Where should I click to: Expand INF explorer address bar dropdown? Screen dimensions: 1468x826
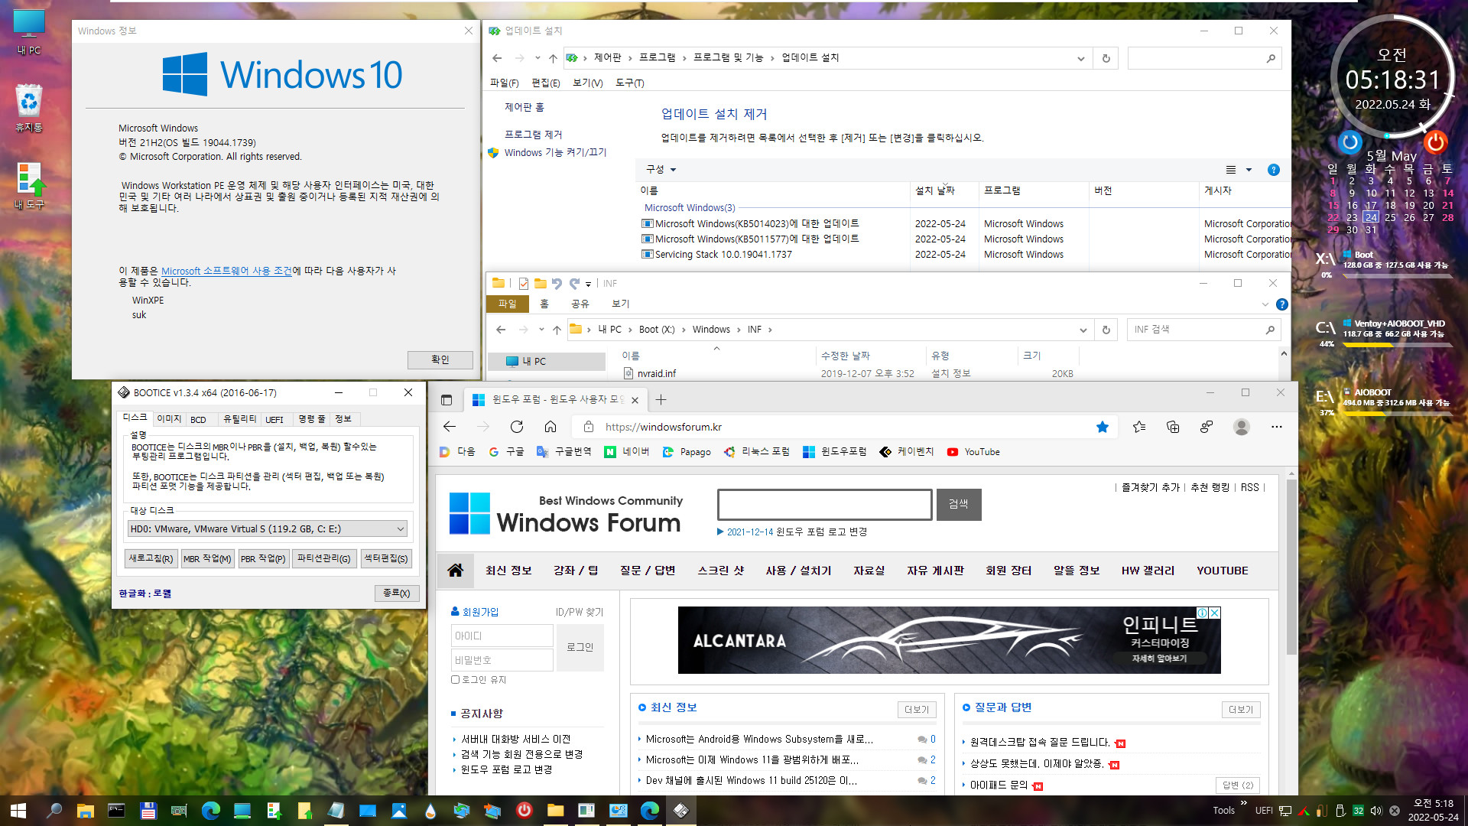pos(1083,330)
